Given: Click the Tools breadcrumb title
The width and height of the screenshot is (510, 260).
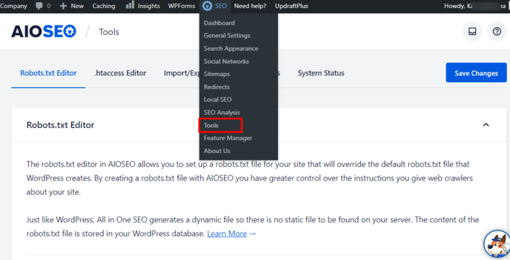Looking at the screenshot, I should (x=109, y=32).
